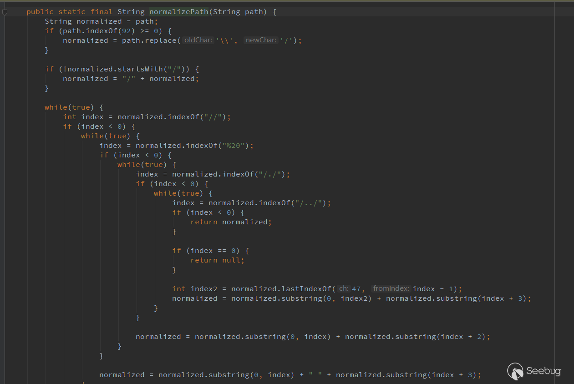Click the '\\' character literal
Screen dimensions: 574x384
(225, 40)
